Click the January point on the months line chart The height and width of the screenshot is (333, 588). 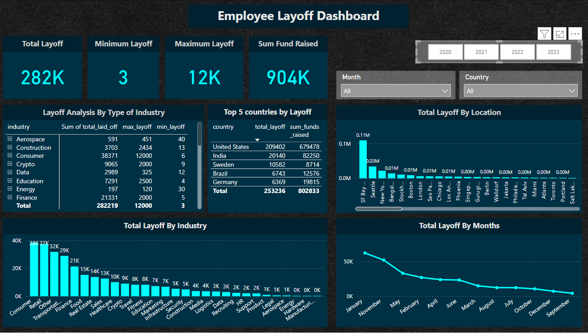coord(365,252)
